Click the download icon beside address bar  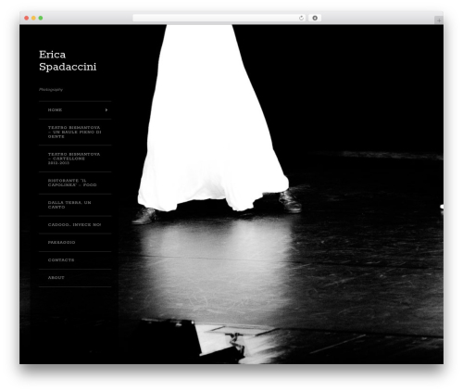[315, 19]
